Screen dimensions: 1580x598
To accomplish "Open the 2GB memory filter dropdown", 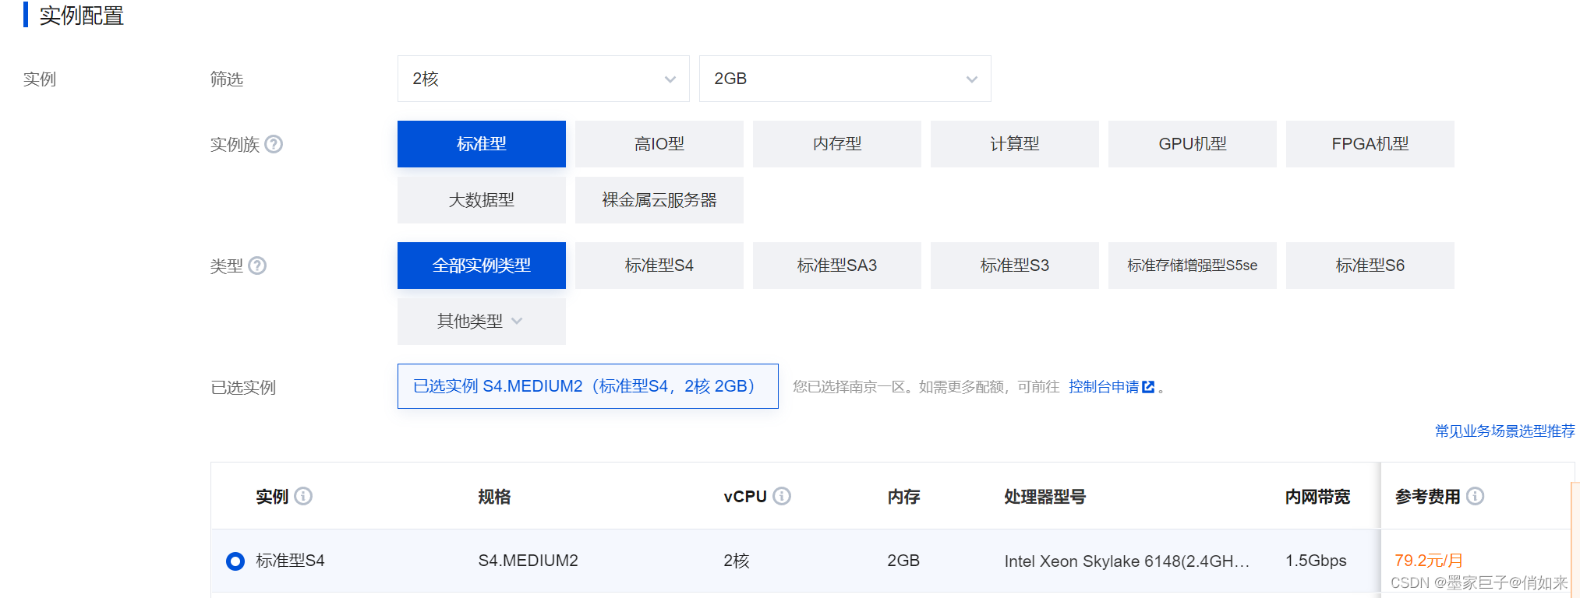I will [845, 79].
